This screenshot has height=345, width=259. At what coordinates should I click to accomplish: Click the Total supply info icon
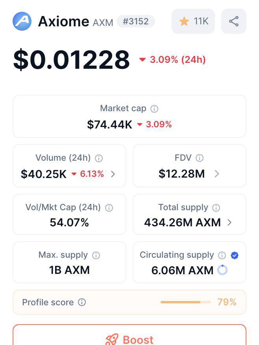(x=216, y=208)
